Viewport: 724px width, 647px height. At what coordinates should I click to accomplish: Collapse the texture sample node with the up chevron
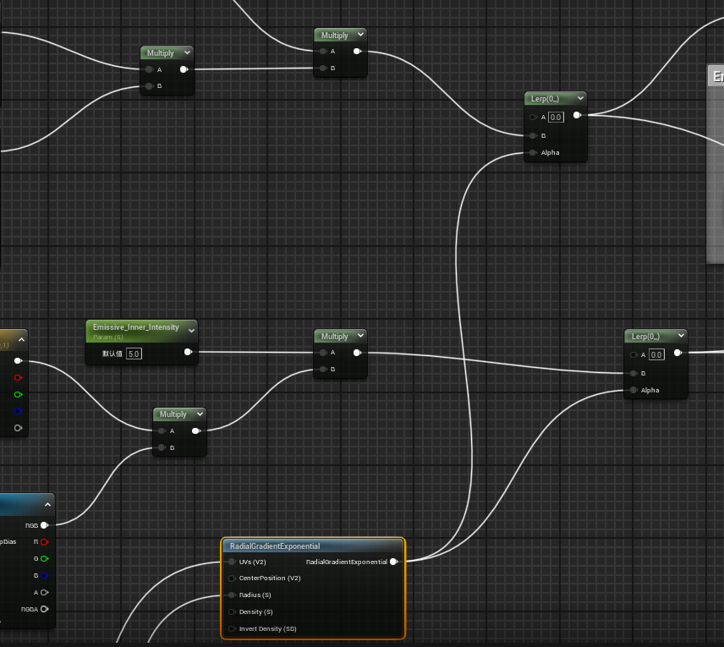(x=47, y=504)
